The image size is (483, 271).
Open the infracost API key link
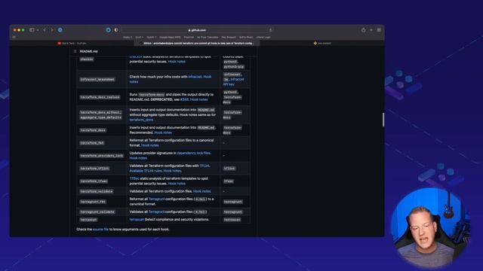[x=233, y=82]
